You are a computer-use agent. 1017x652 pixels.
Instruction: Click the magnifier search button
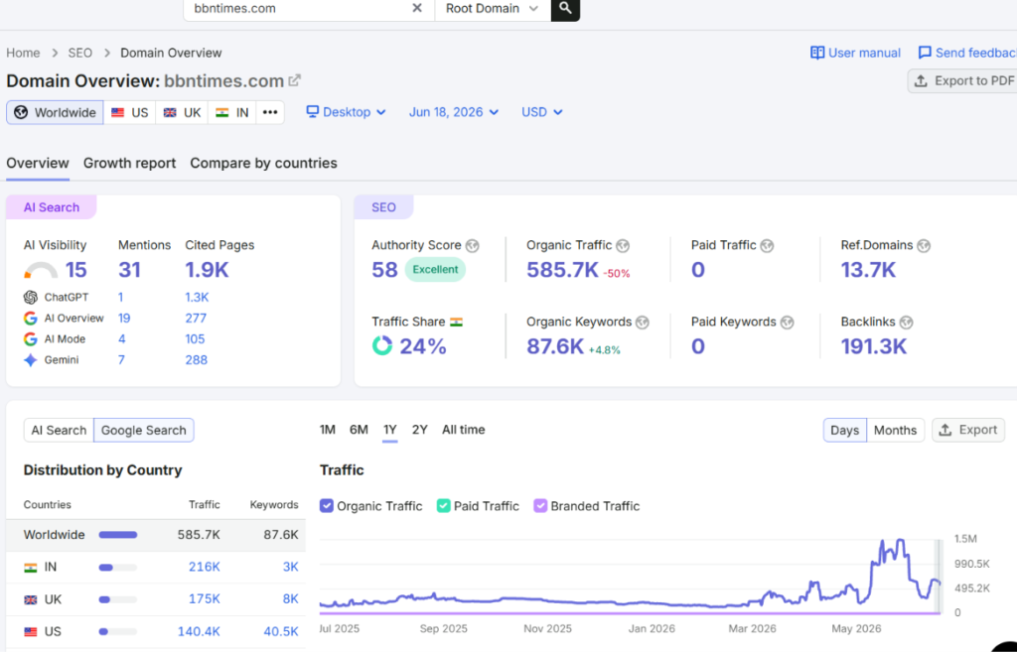[565, 8]
